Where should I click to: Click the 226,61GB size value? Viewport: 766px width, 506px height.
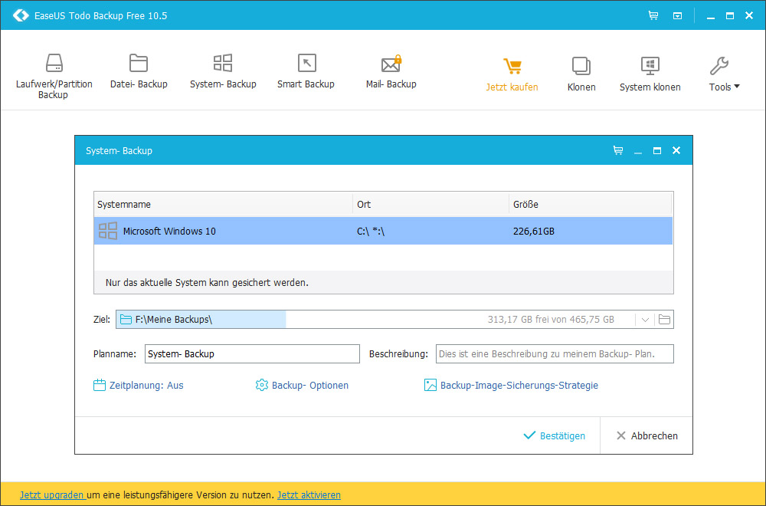pyautogui.click(x=533, y=232)
